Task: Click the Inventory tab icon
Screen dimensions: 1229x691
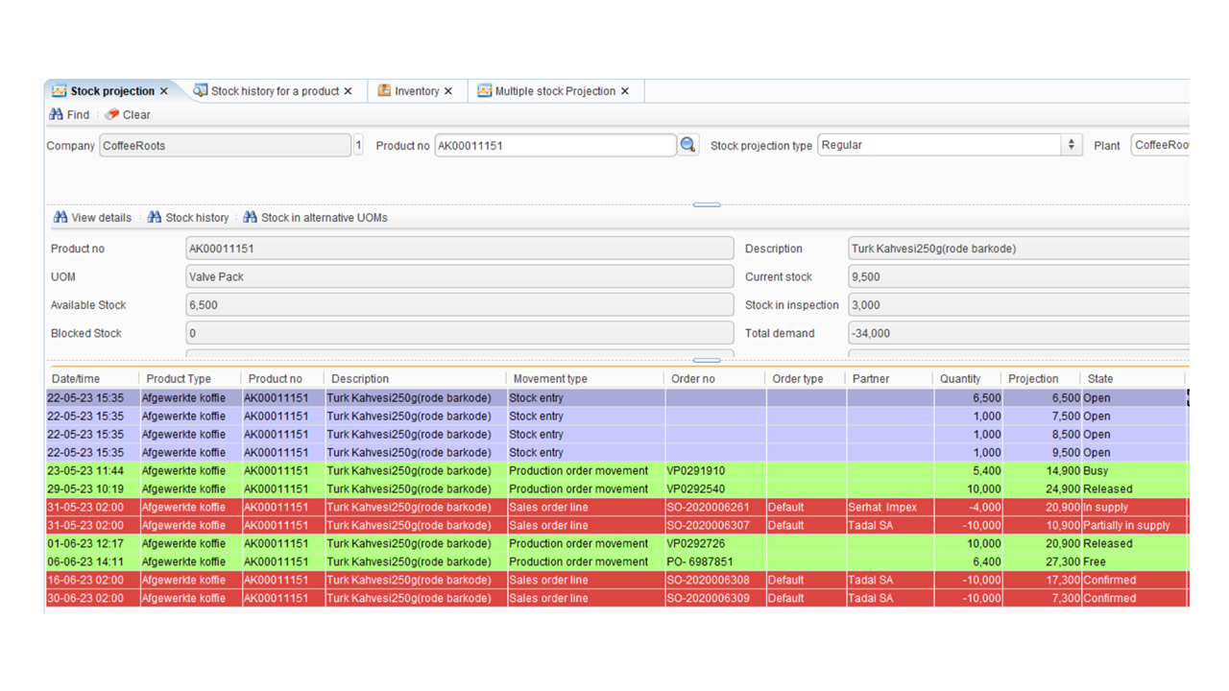Action: click(x=384, y=91)
